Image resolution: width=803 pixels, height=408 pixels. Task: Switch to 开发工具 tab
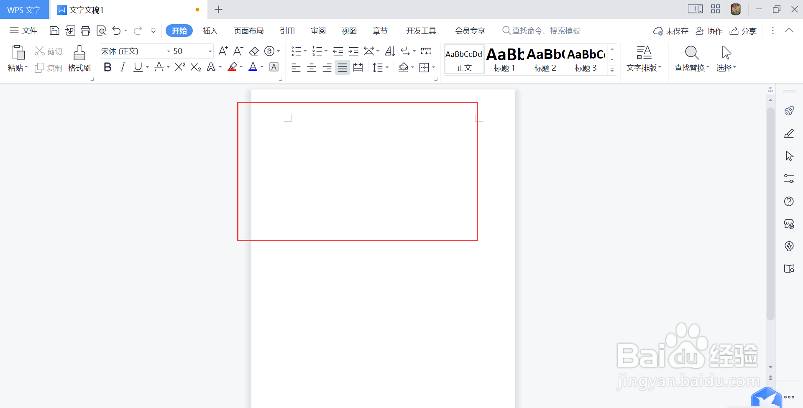[421, 31]
